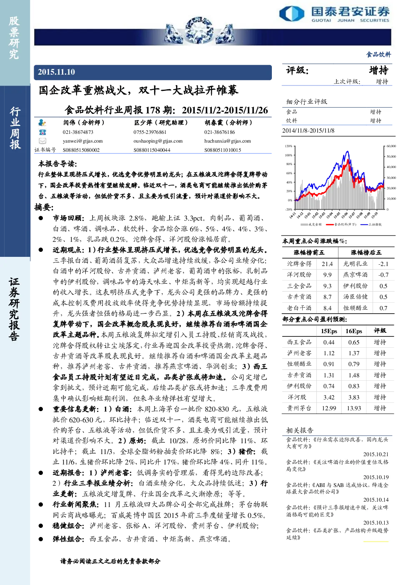Click the 沱牌舍得 row in gainers table

tap(310, 264)
